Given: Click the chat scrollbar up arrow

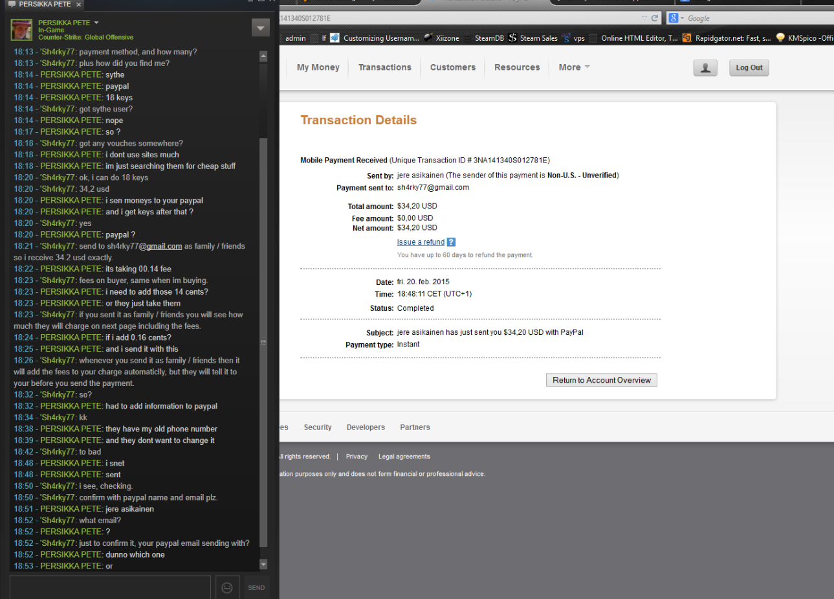Looking at the screenshot, I should (x=263, y=56).
